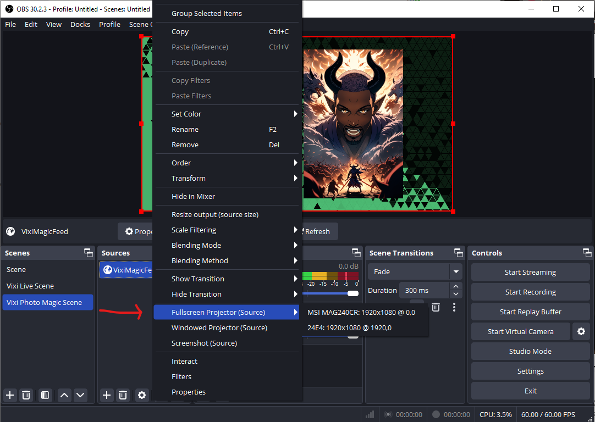The image size is (595, 422).
Task: Select Hide in Mixer
Action: pos(227,196)
